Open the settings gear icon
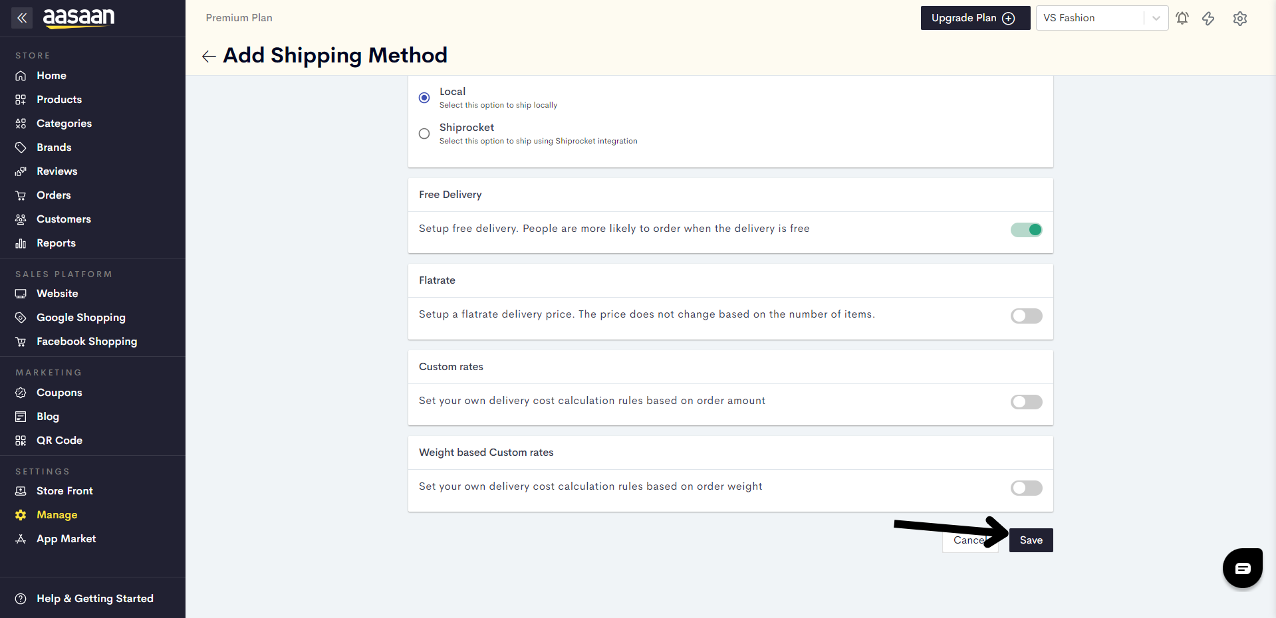Image resolution: width=1276 pixels, height=618 pixels. (1240, 19)
